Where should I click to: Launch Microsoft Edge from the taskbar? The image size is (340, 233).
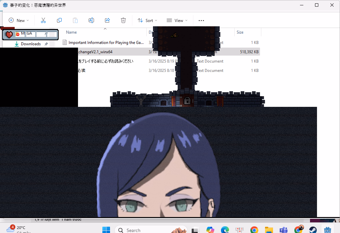pyautogui.click(x=225, y=230)
